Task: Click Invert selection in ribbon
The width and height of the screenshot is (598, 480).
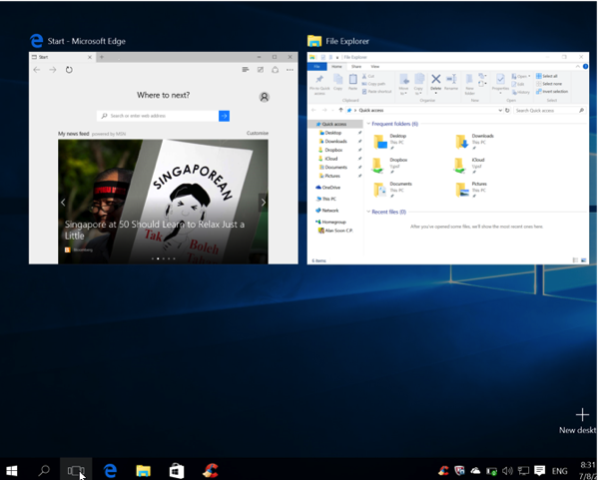Action: click(x=552, y=92)
